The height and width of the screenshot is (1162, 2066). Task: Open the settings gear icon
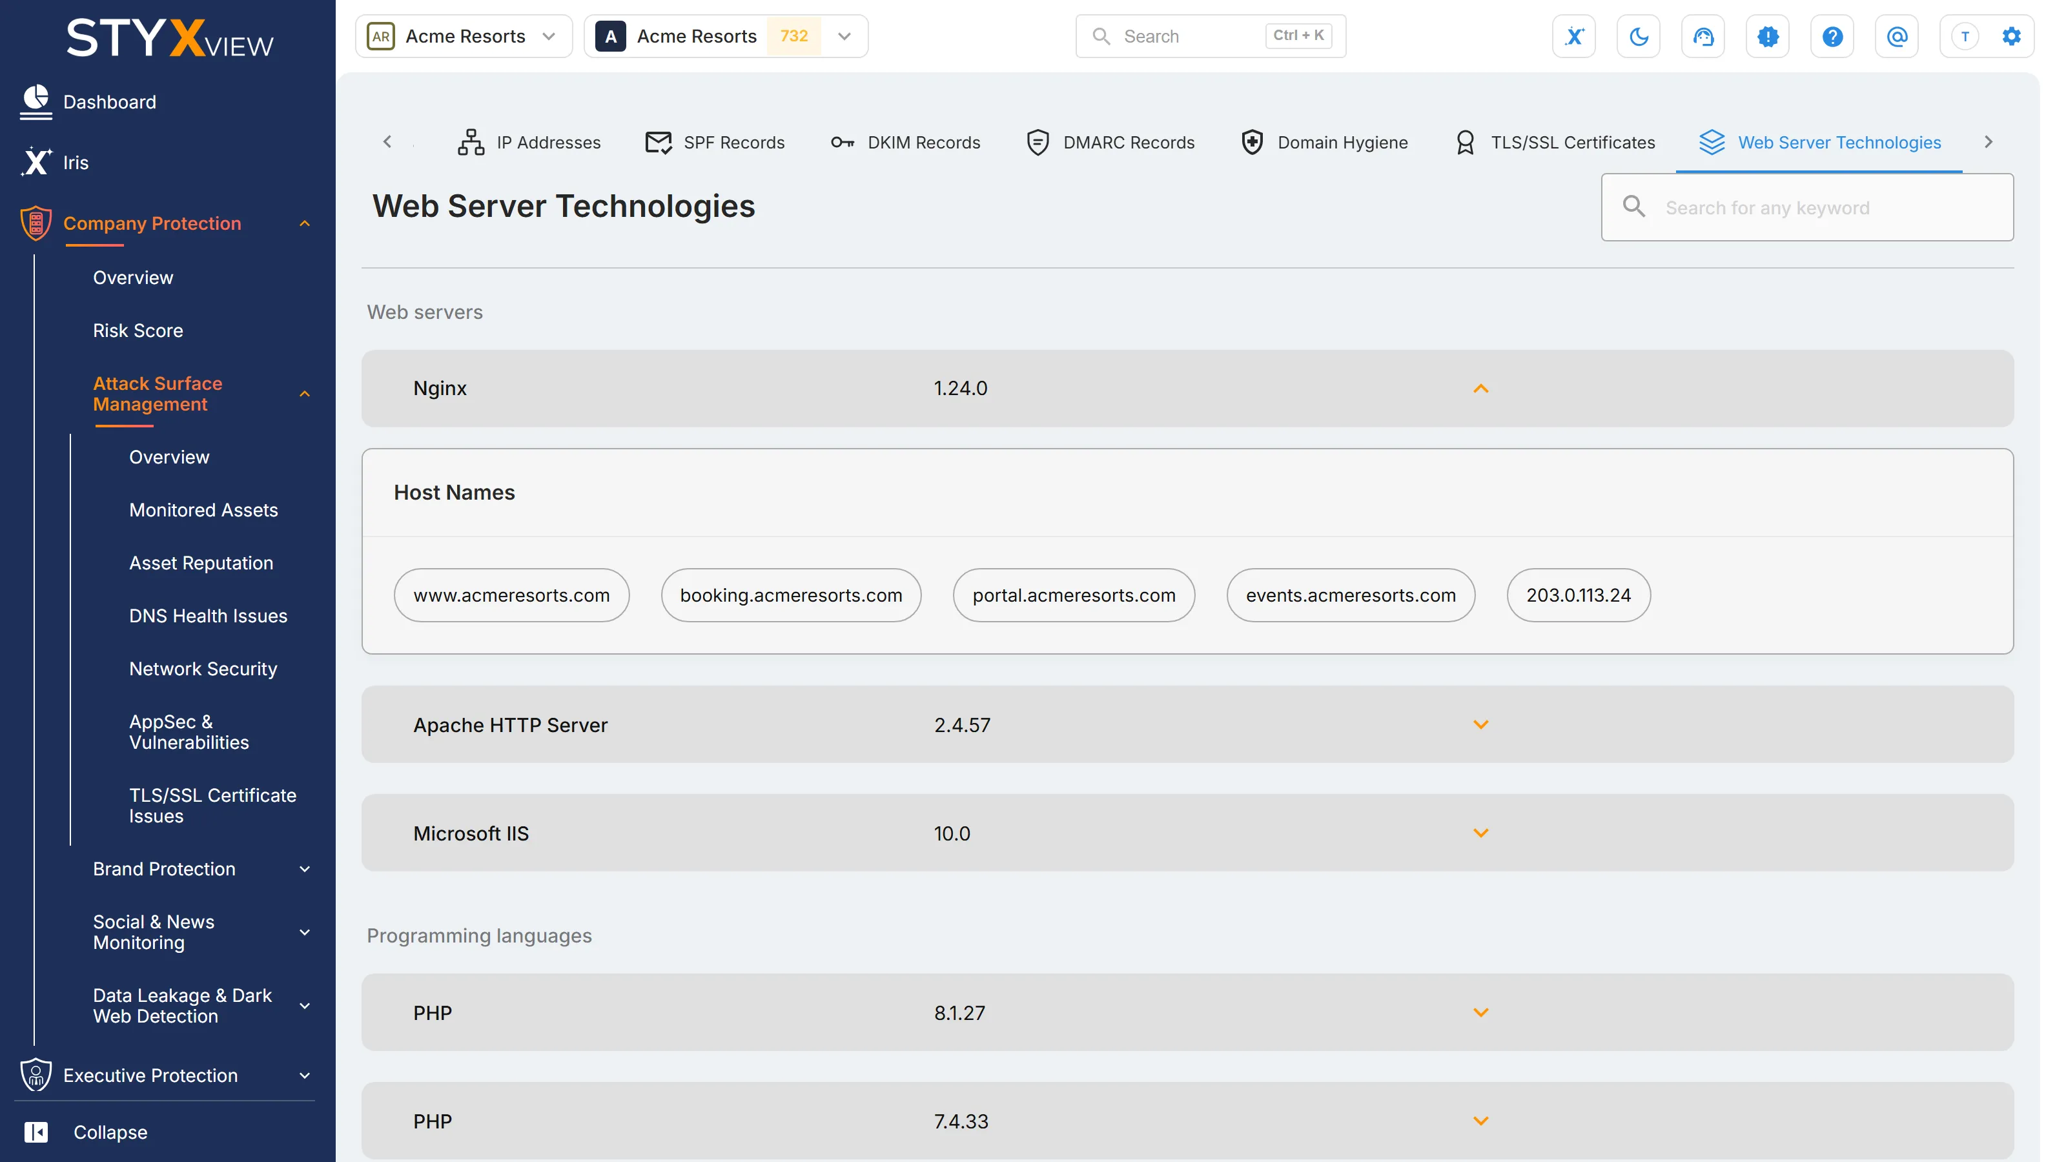tap(2010, 36)
